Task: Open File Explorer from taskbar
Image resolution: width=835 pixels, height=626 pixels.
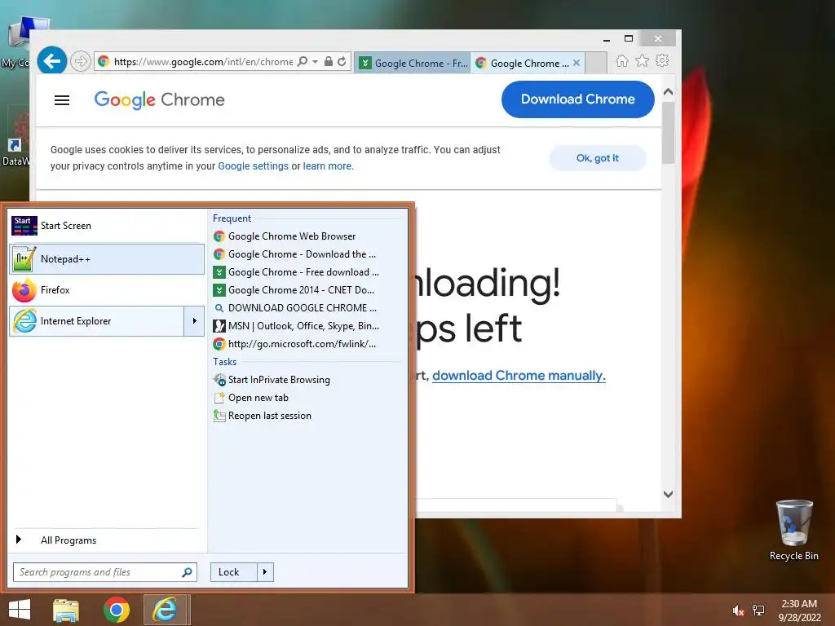Action: tap(66, 610)
